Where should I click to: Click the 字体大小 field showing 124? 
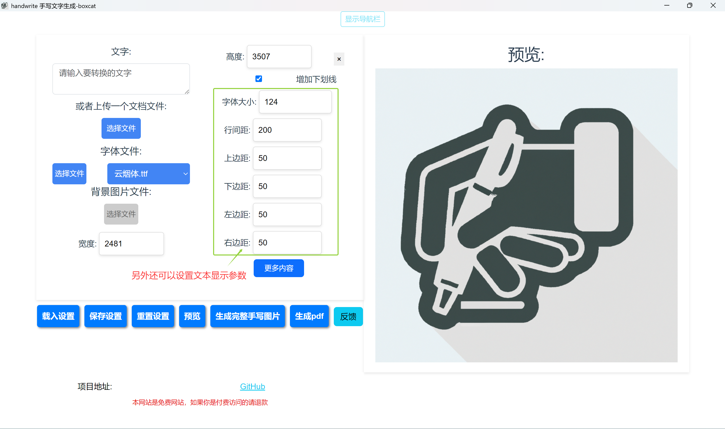coord(295,102)
